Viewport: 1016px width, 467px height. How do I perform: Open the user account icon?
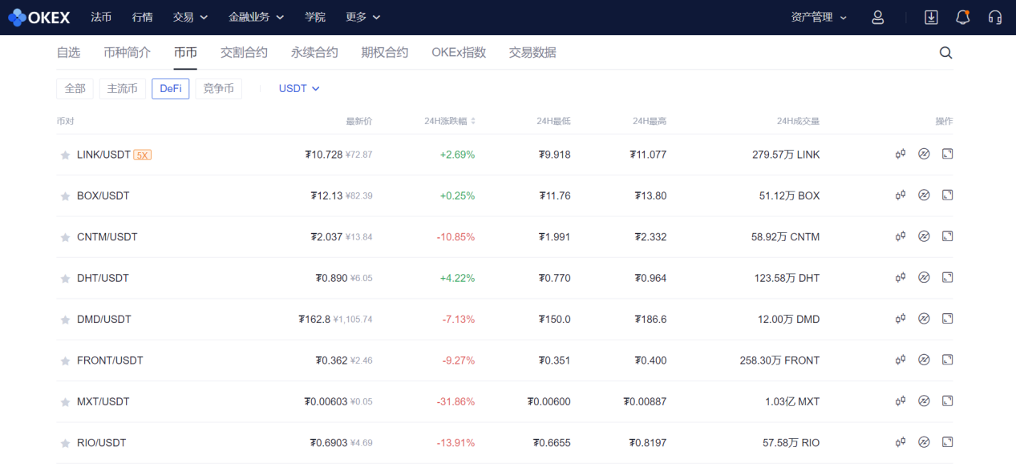878,17
